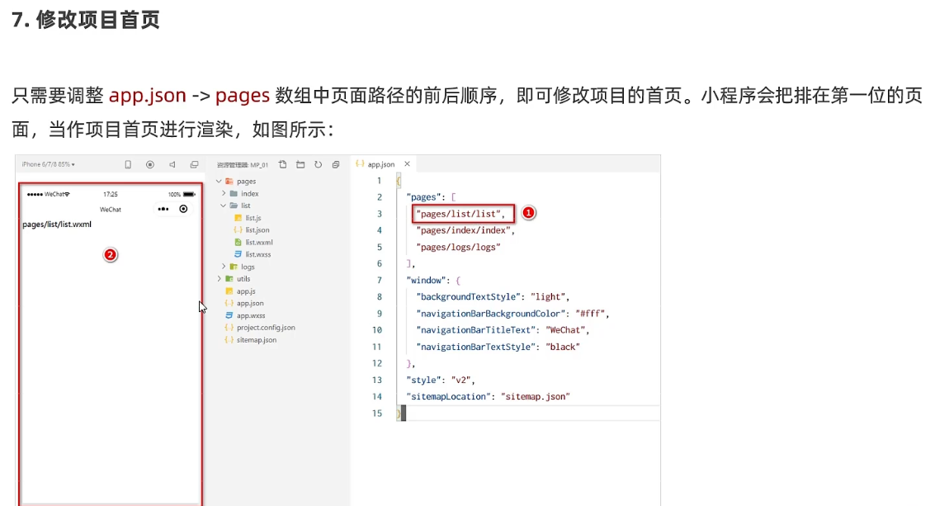Click line number 1 in the editor gutter
Screen dimensions: 935x506
(x=380, y=180)
